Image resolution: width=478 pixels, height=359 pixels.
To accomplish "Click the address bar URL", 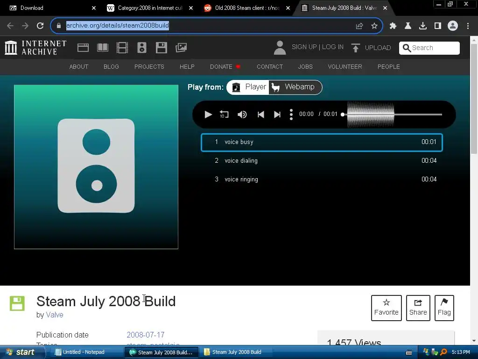I will (x=117, y=26).
